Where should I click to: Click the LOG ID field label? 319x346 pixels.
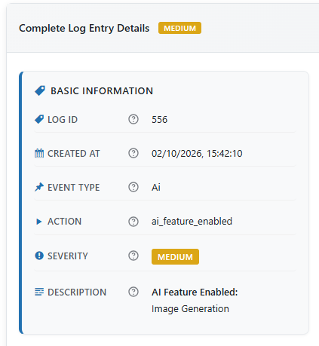63,120
